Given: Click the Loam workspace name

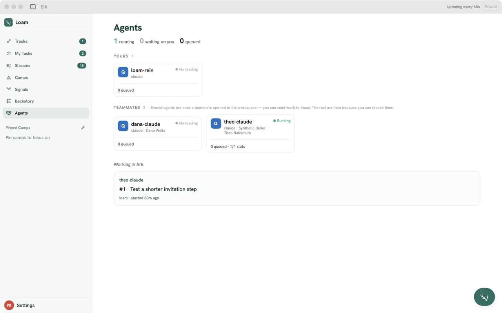Looking at the screenshot, I should 22,22.
